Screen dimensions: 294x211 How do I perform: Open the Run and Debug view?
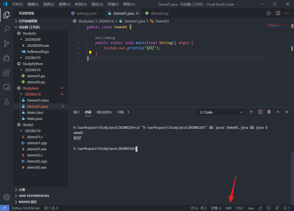(6, 58)
